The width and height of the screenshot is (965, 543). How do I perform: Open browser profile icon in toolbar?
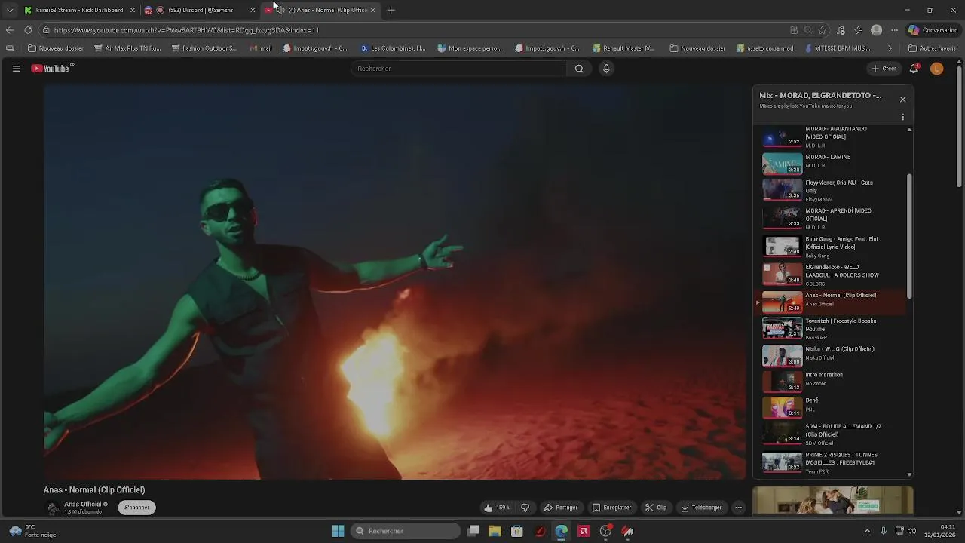click(x=876, y=30)
